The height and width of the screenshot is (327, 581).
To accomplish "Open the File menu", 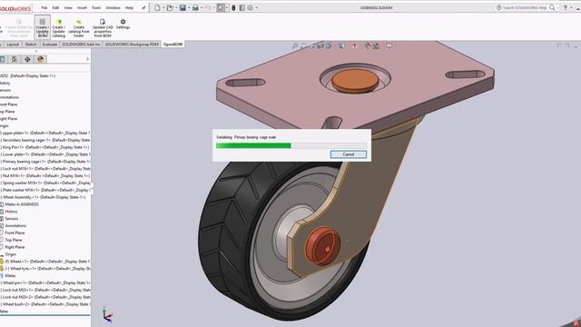I will coord(44,7).
